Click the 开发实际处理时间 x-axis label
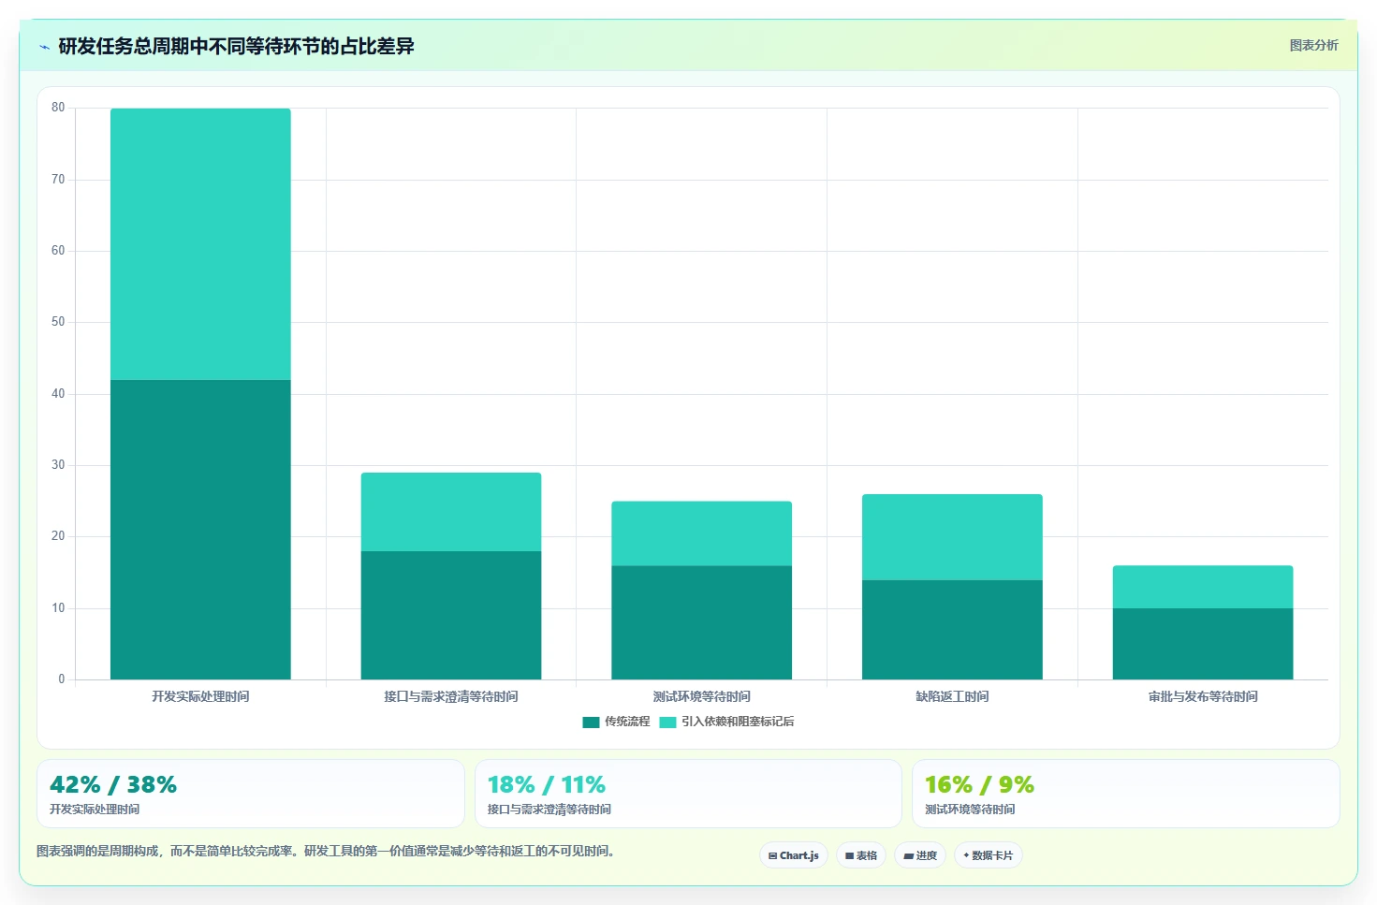The height and width of the screenshot is (905, 1377). (x=200, y=696)
